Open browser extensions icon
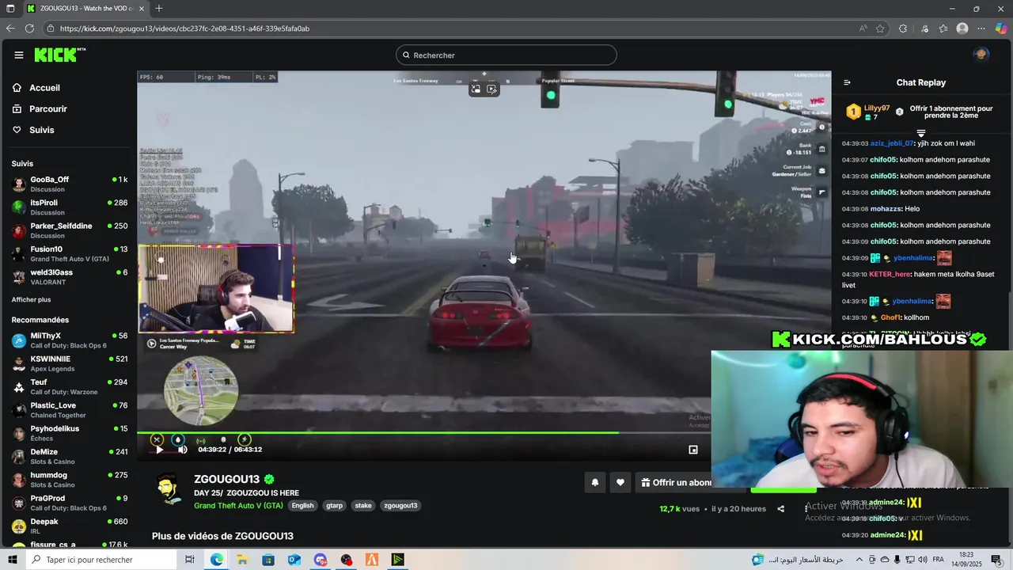1013x570 pixels. click(x=903, y=28)
